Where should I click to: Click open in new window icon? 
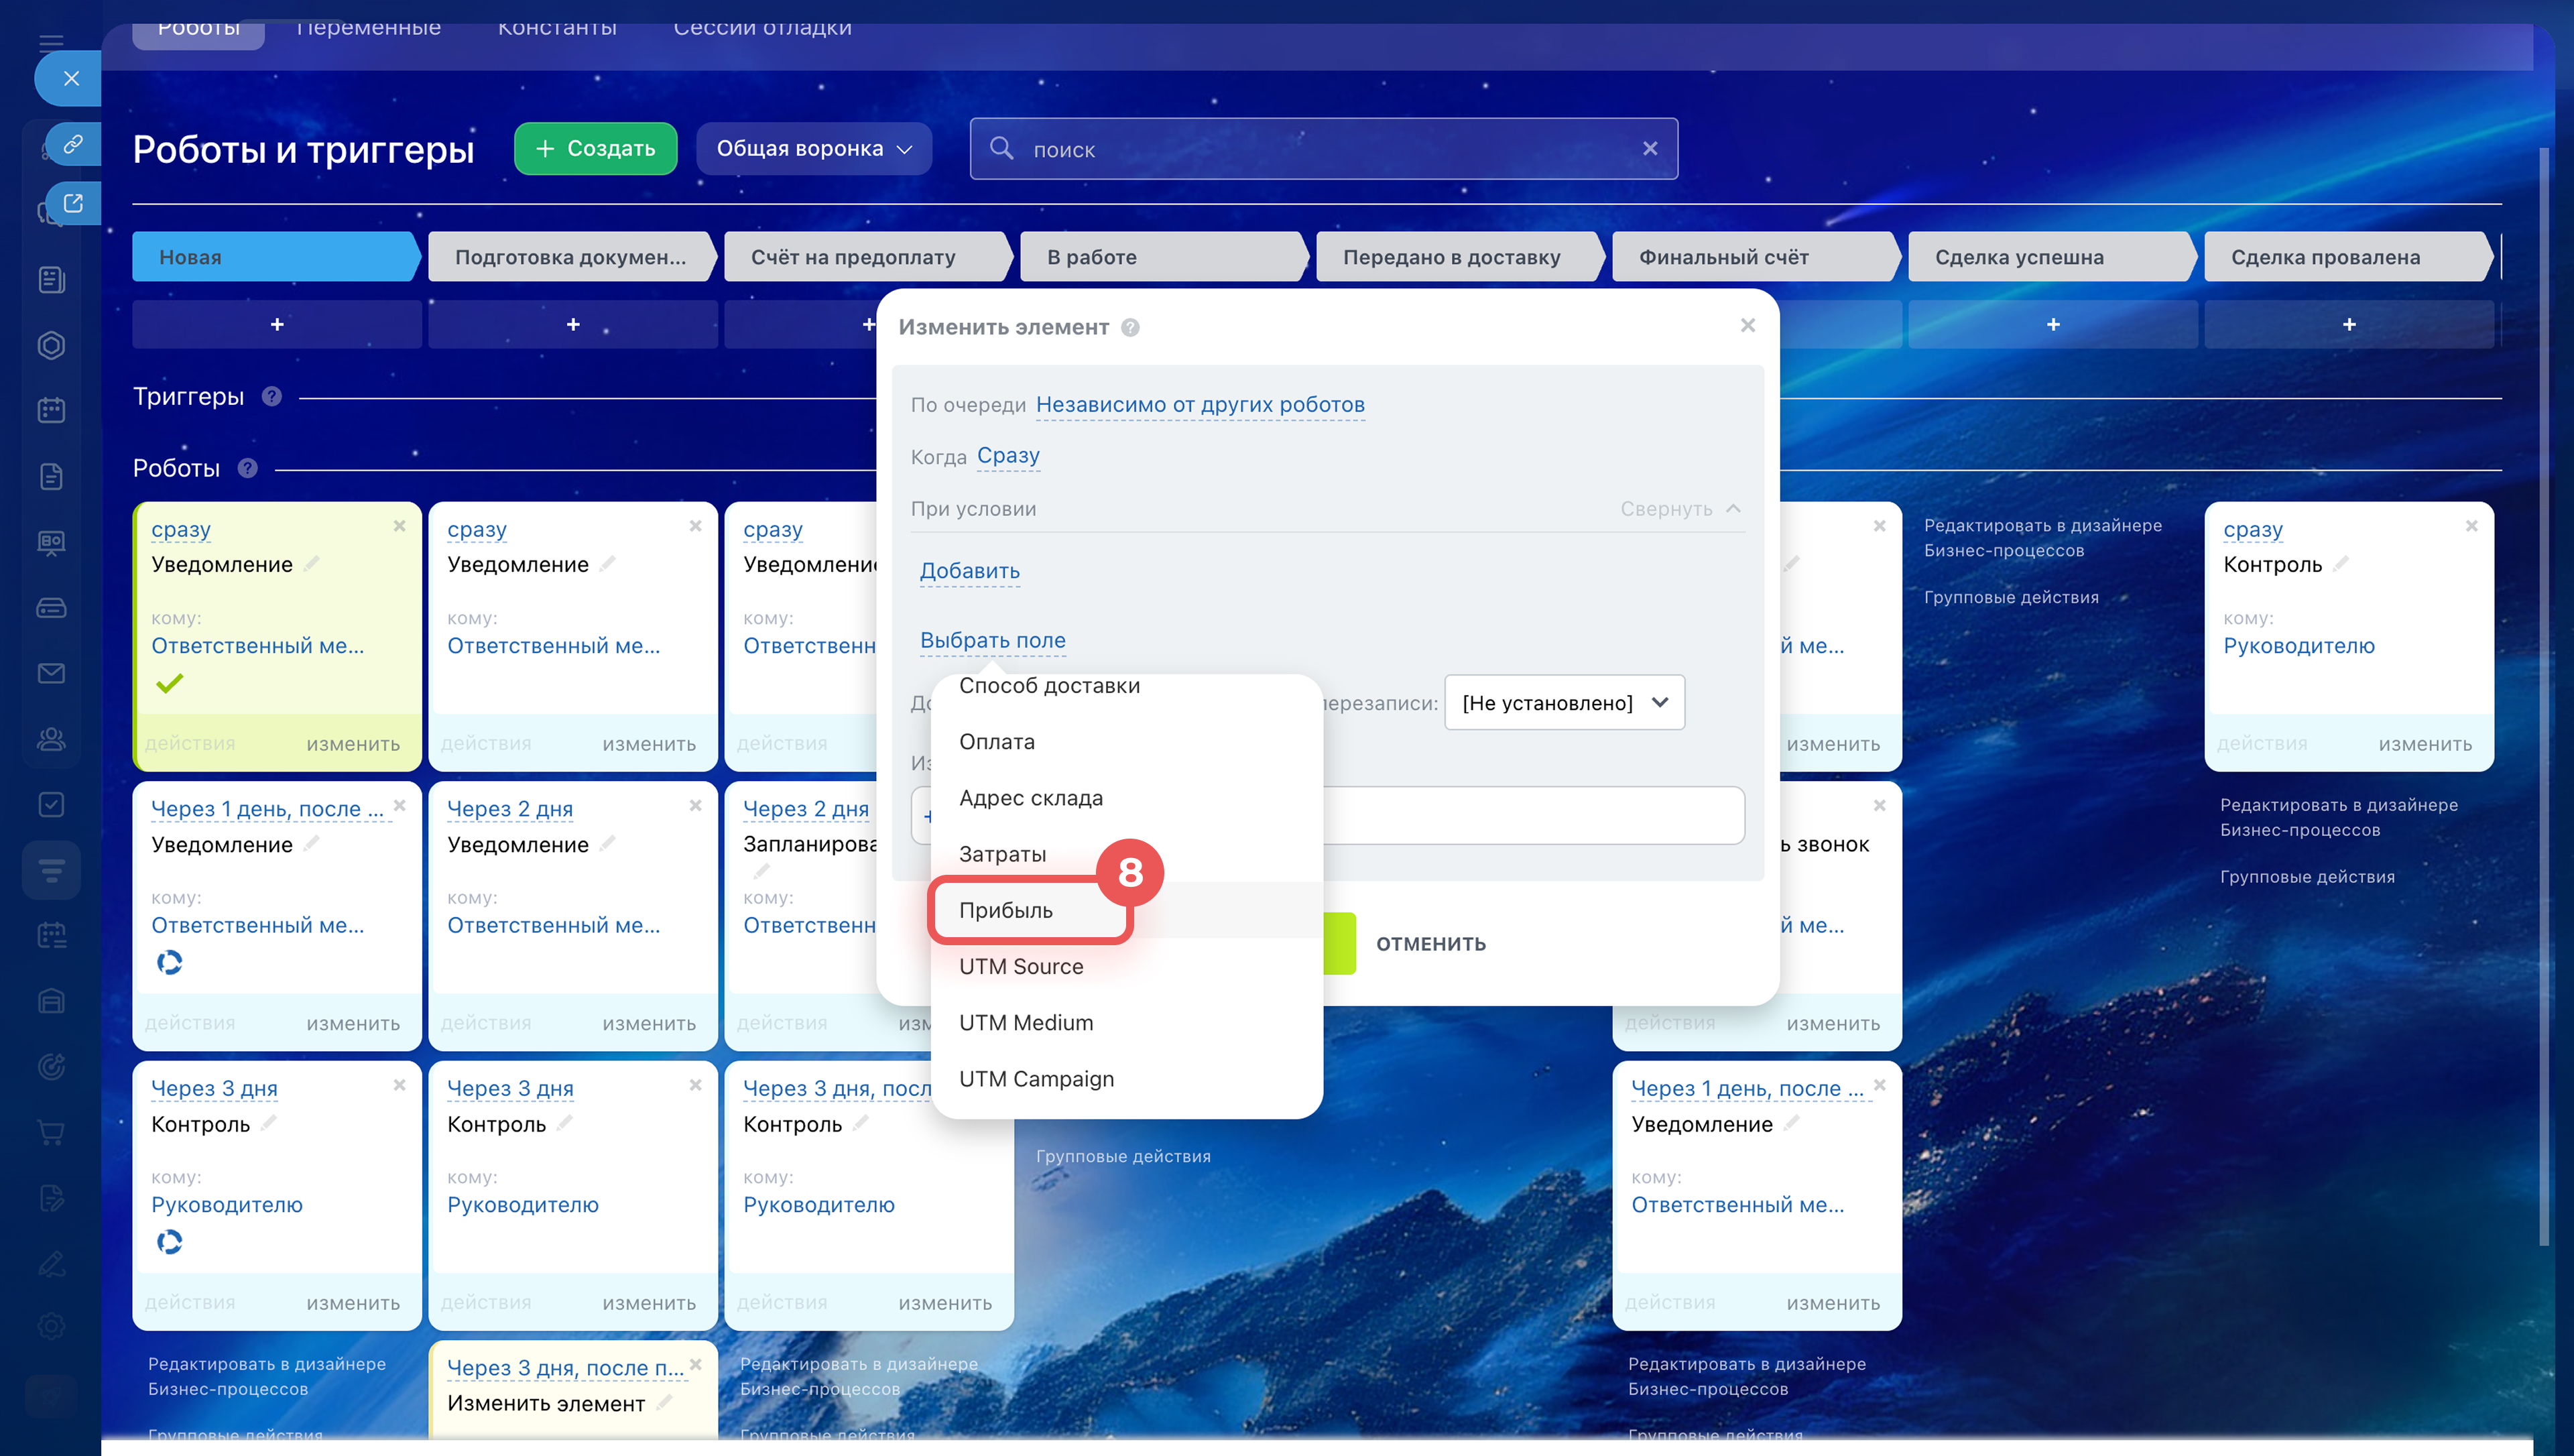pos(73,203)
